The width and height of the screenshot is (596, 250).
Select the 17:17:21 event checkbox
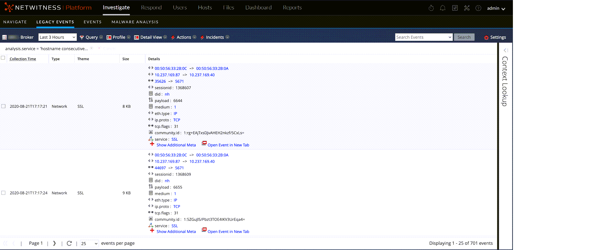pos(3,106)
